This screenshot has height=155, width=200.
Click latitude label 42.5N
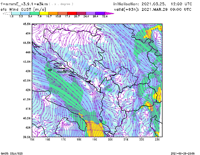tap(27, 81)
